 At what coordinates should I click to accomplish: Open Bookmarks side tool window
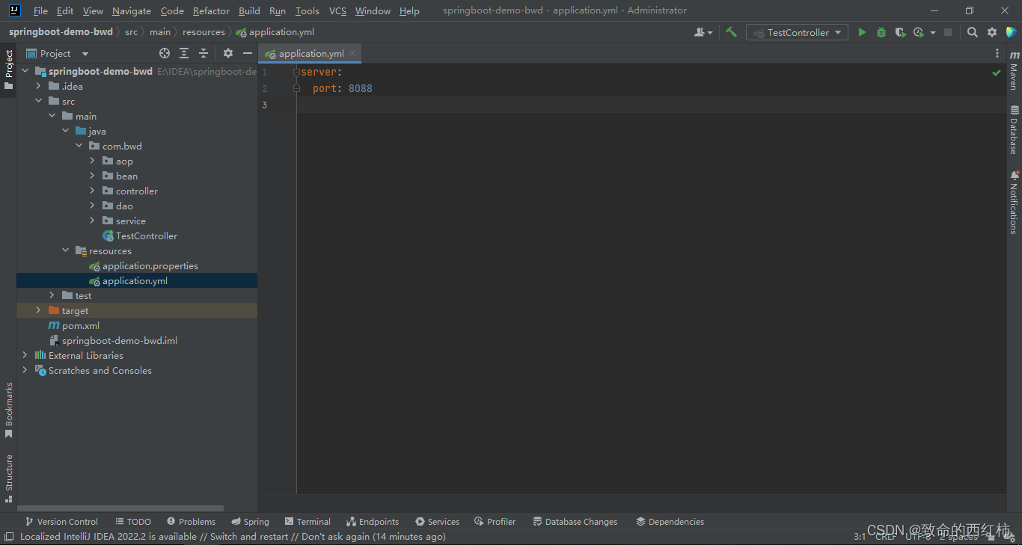point(8,410)
